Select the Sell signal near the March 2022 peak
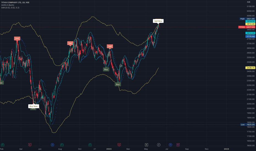The width and height of the screenshot is (256, 151). 17,38
